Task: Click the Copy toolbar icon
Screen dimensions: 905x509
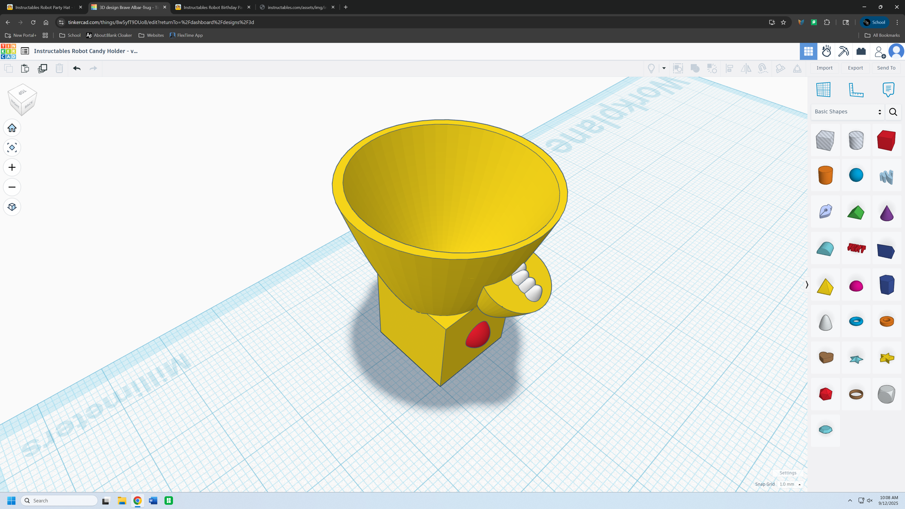Action: pyautogui.click(x=8, y=68)
